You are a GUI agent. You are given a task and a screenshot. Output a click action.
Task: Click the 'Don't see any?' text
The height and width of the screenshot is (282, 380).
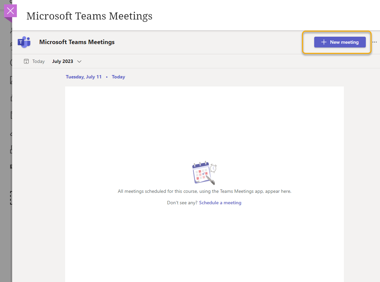click(182, 203)
